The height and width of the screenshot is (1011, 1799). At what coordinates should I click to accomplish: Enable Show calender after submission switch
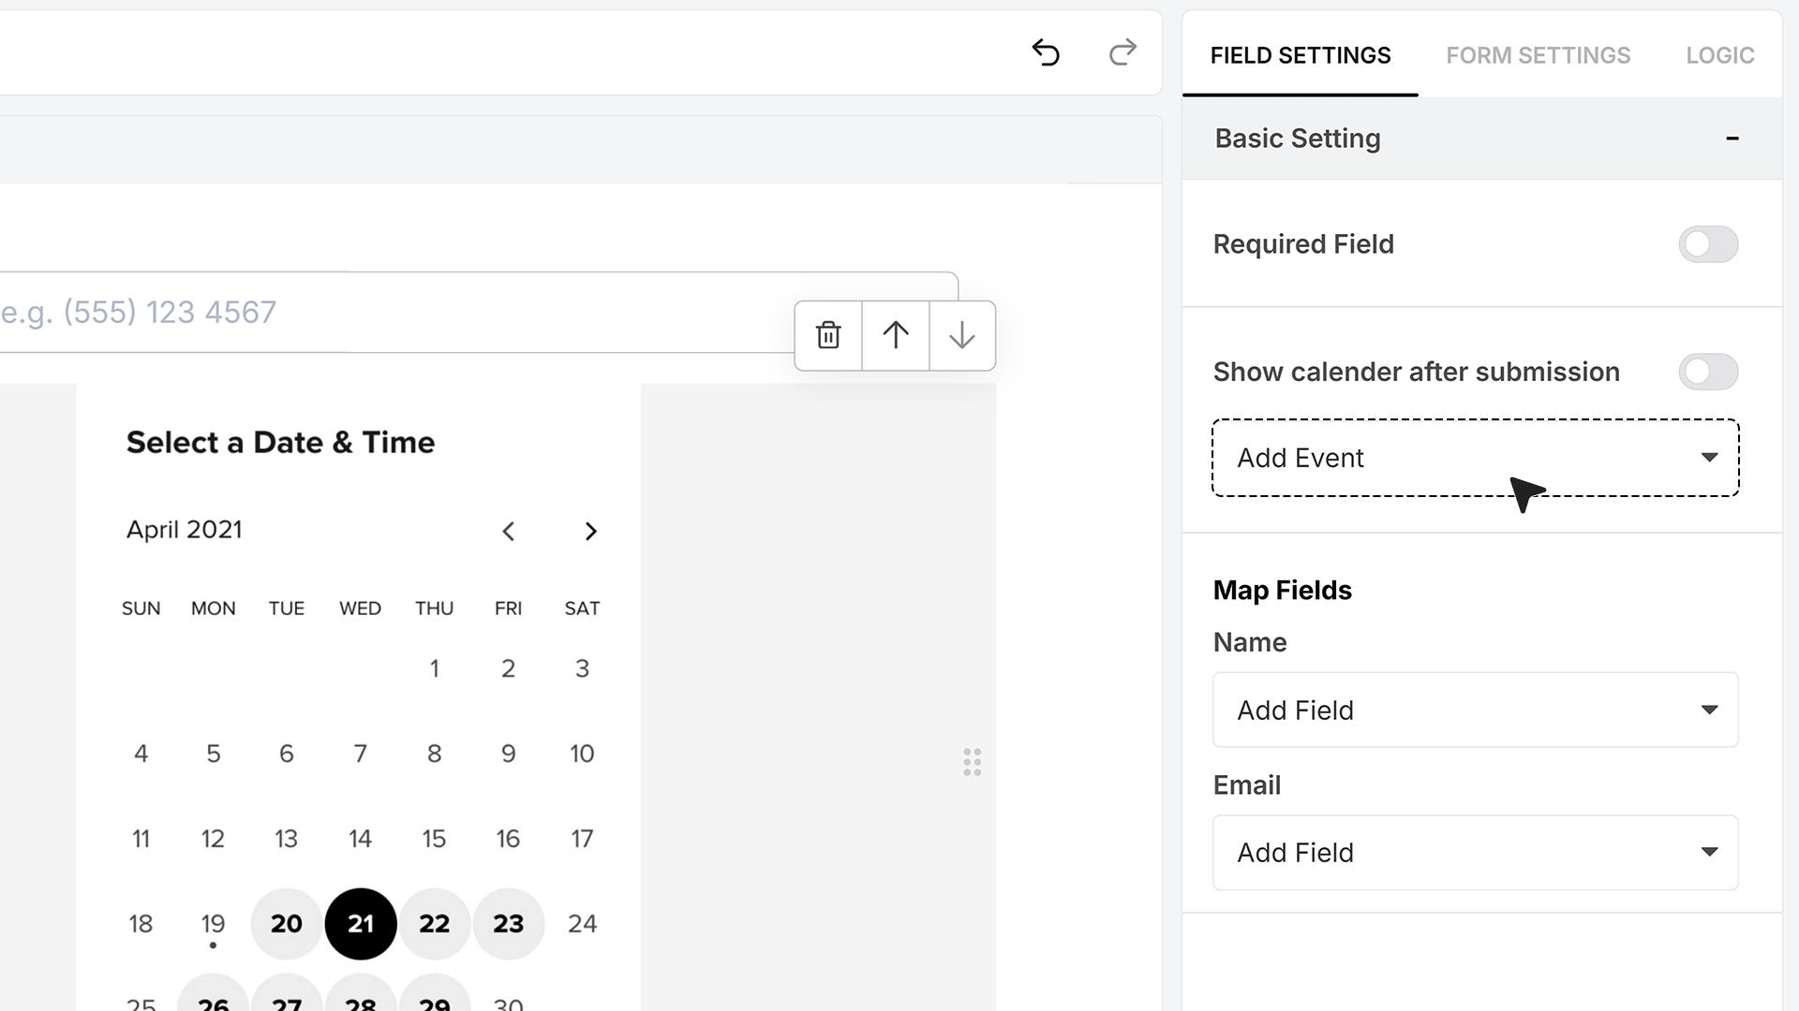(x=1708, y=372)
